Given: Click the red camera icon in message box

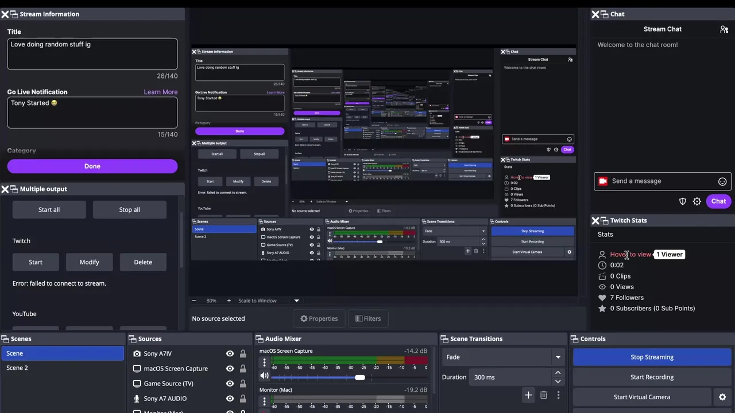Looking at the screenshot, I should coord(602,181).
